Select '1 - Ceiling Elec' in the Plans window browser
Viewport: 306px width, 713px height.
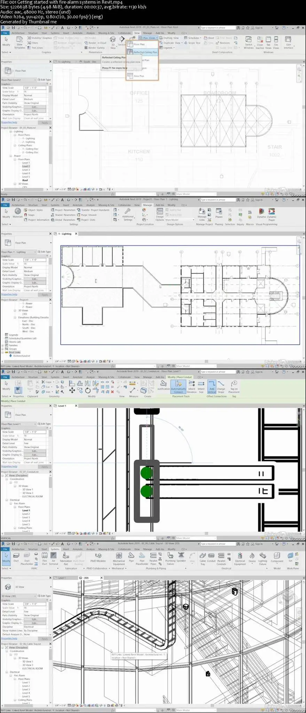click(x=30, y=149)
